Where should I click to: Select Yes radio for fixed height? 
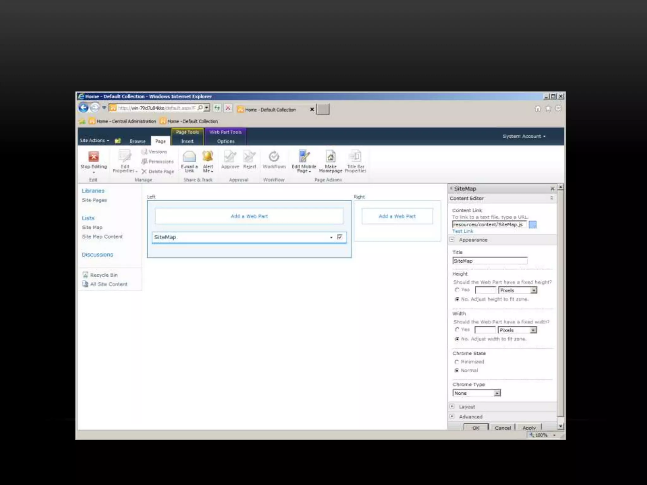(457, 290)
